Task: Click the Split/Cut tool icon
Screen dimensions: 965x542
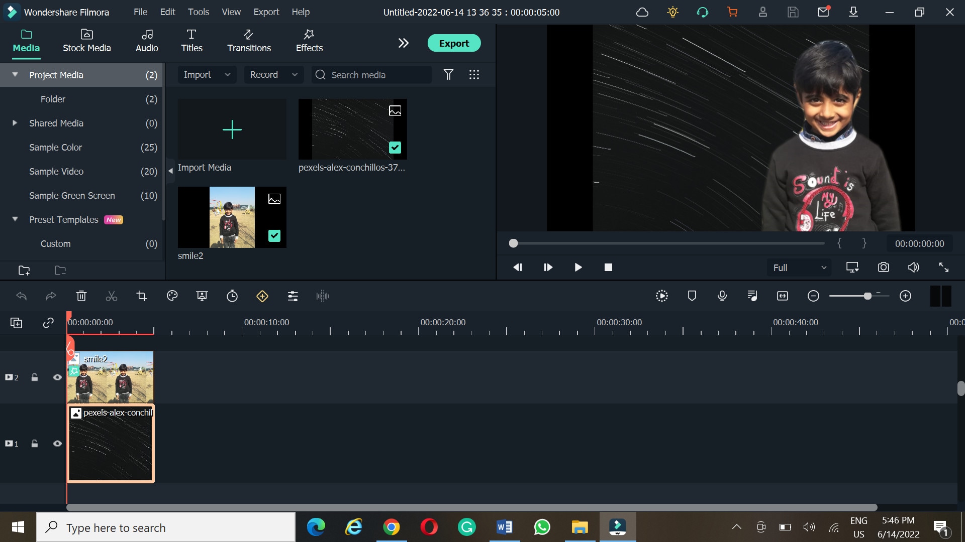Action: coord(112,296)
